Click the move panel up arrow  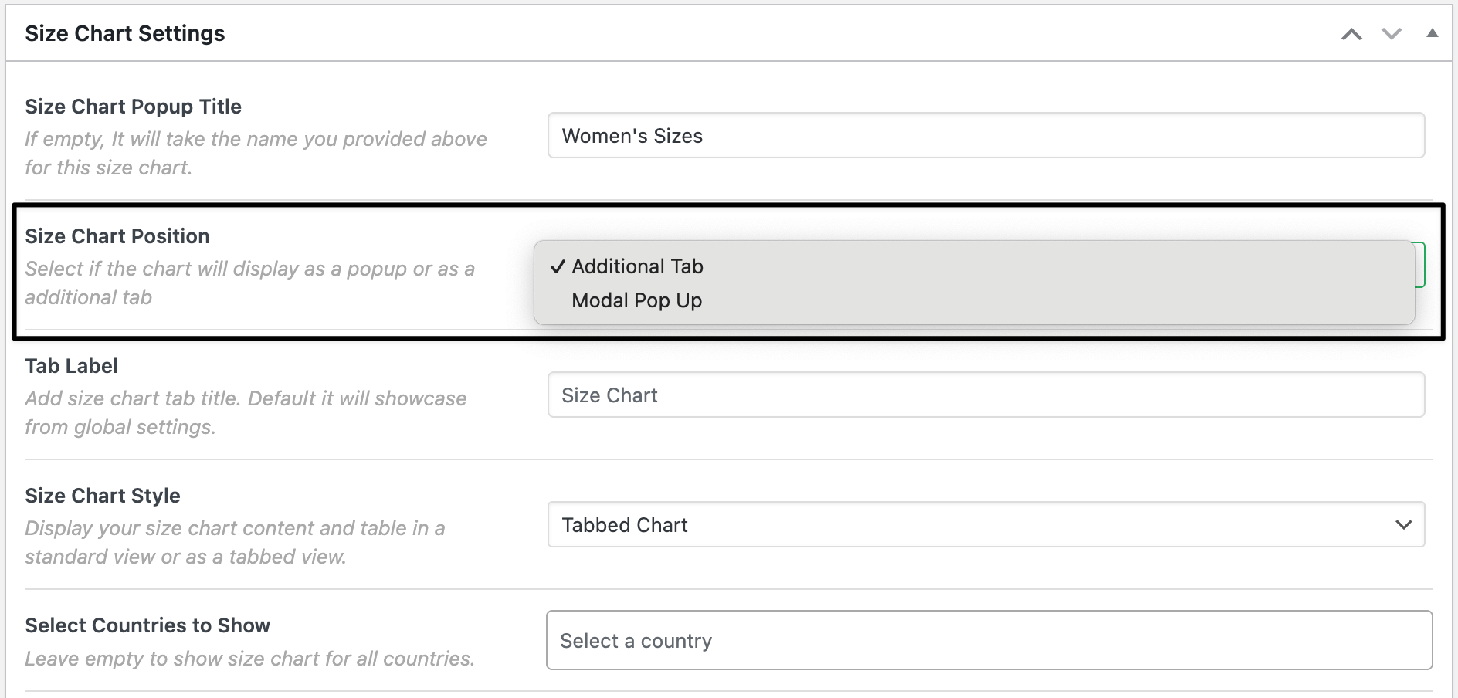pyautogui.click(x=1351, y=34)
